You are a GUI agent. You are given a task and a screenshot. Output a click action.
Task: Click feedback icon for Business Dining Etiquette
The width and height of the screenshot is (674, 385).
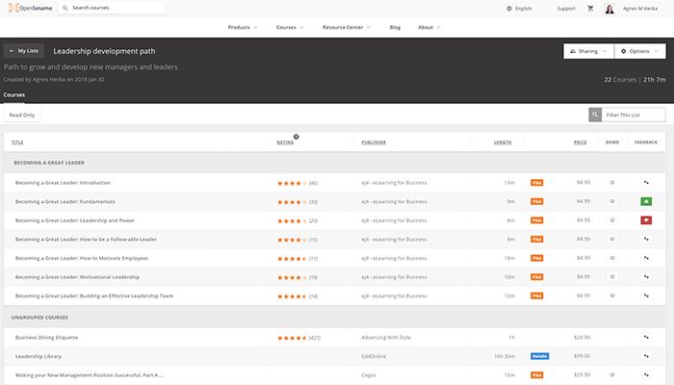click(646, 338)
